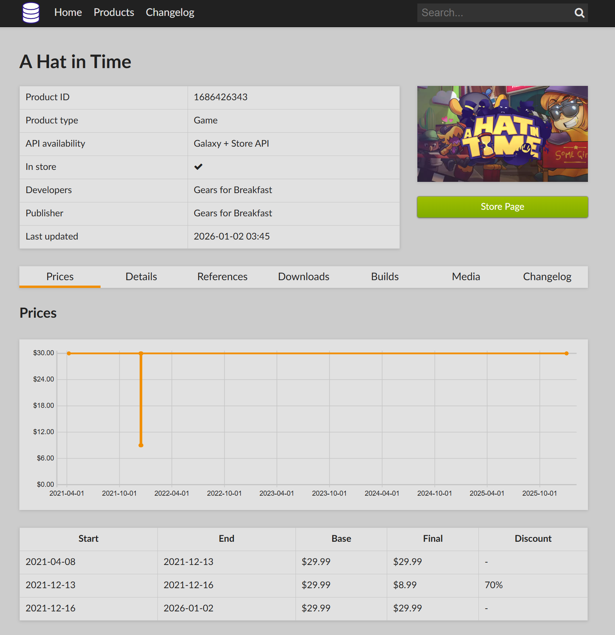
Task: Click the last data point on price chart
Action: click(567, 353)
